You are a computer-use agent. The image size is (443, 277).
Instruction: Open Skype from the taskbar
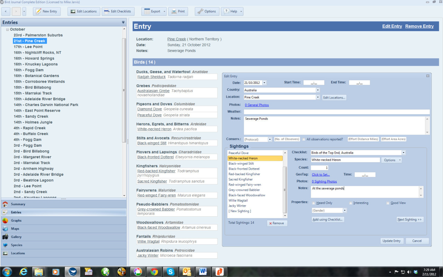[171, 272]
